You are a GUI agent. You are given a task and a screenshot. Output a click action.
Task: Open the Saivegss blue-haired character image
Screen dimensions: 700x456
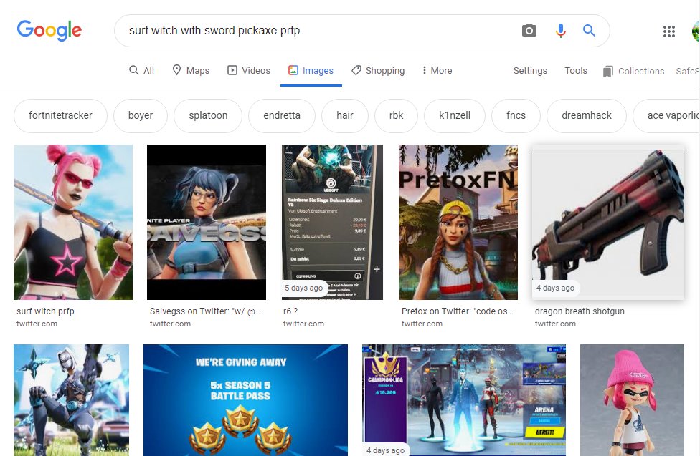[207, 222]
